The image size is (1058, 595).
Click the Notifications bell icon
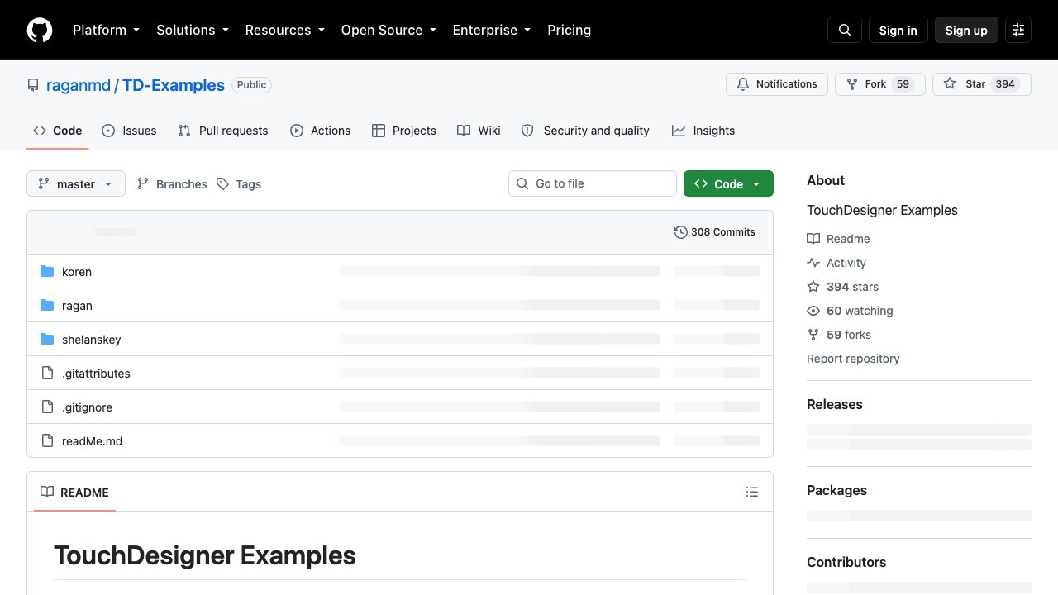pos(743,84)
